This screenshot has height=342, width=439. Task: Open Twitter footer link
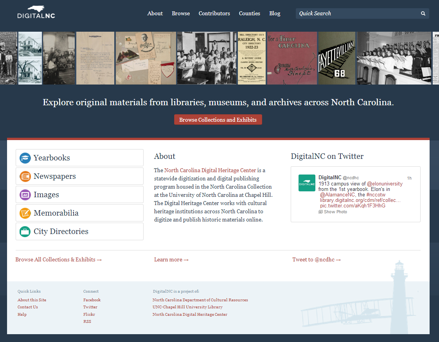[90, 307]
